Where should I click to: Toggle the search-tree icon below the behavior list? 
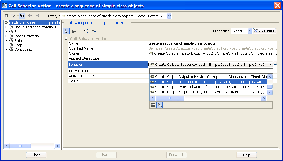tap(159, 105)
